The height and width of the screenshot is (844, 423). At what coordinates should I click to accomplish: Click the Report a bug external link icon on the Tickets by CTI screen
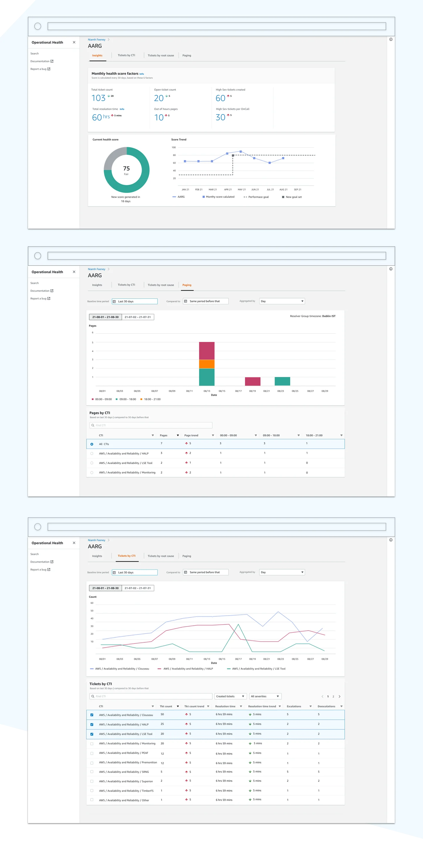[x=49, y=569]
